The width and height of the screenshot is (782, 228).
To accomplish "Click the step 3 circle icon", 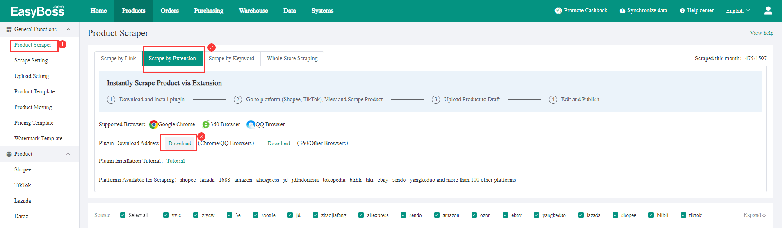I will (436, 100).
